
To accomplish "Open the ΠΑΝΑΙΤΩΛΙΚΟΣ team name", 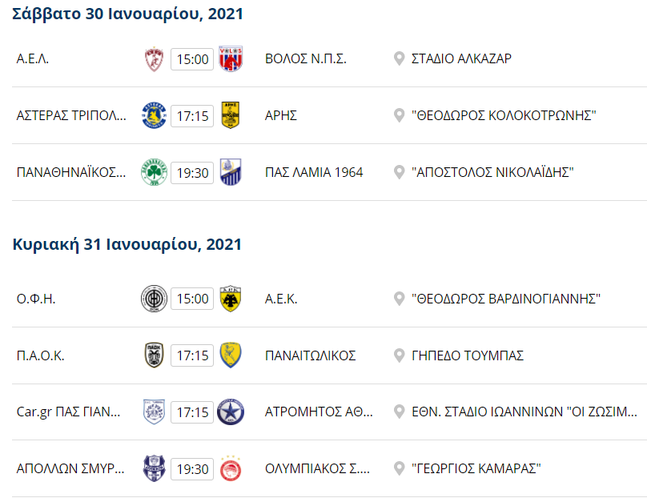I will coord(310,355).
